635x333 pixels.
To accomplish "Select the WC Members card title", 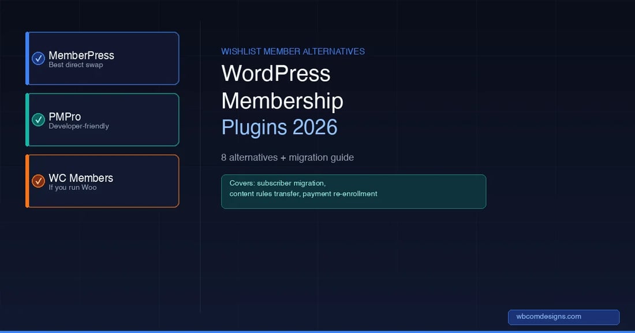I will pos(81,178).
